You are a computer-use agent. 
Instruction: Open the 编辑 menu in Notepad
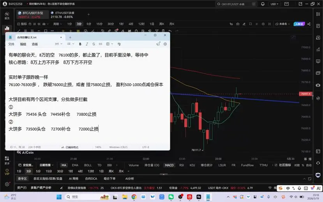[23, 44]
